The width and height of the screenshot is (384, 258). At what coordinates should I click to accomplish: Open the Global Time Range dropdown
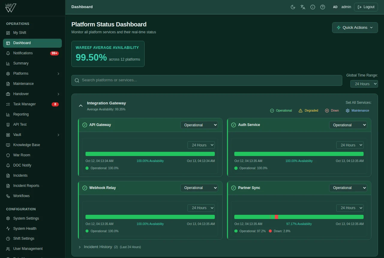[364, 84]
